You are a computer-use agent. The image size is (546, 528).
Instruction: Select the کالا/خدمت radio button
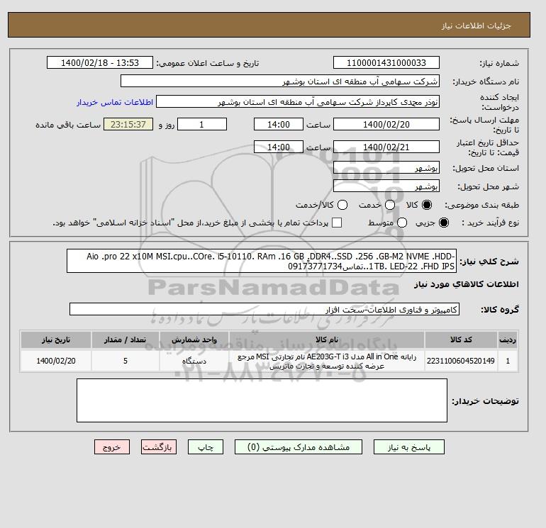point(342,205)
